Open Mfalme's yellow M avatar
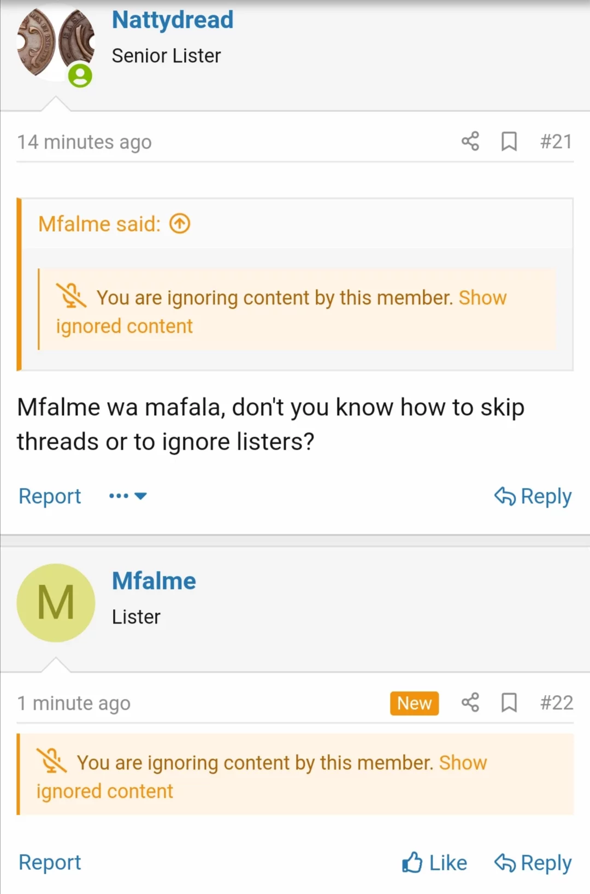Viewport: 590px width, 894px height. click(x=56, y=603)
